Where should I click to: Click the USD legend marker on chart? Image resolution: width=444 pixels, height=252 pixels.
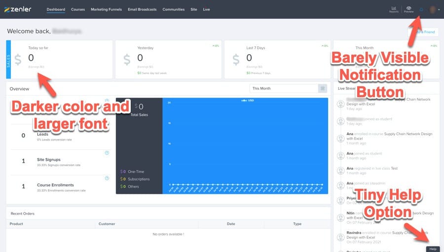[x=244, y=100]
